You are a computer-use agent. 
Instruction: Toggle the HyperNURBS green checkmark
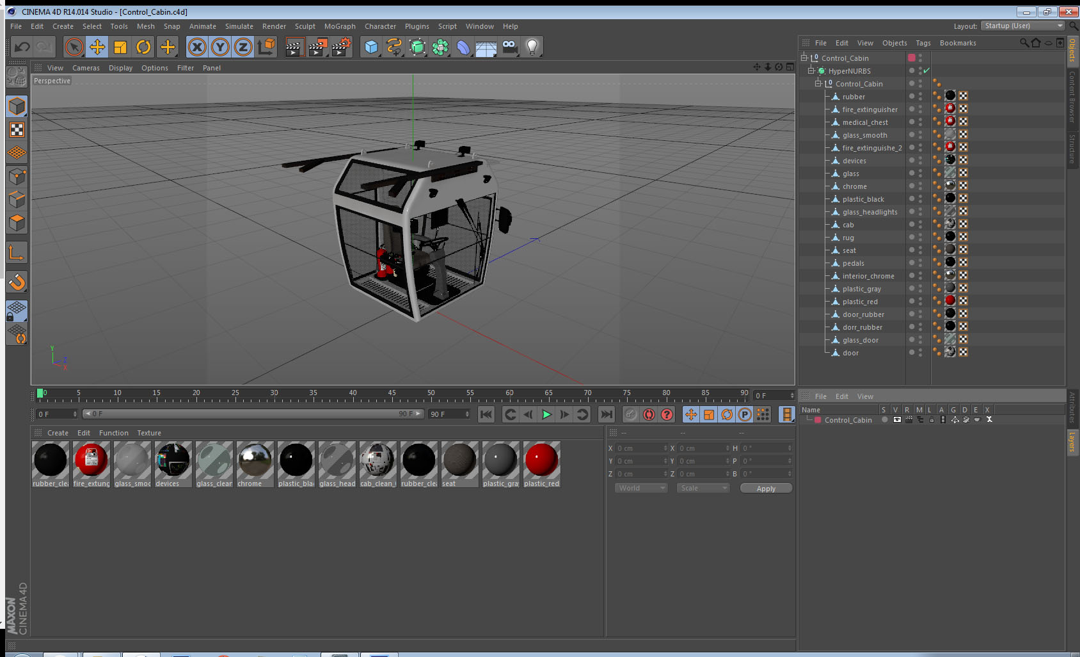pos(926,70)
